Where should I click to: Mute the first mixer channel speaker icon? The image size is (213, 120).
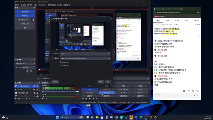click(43, 91)
